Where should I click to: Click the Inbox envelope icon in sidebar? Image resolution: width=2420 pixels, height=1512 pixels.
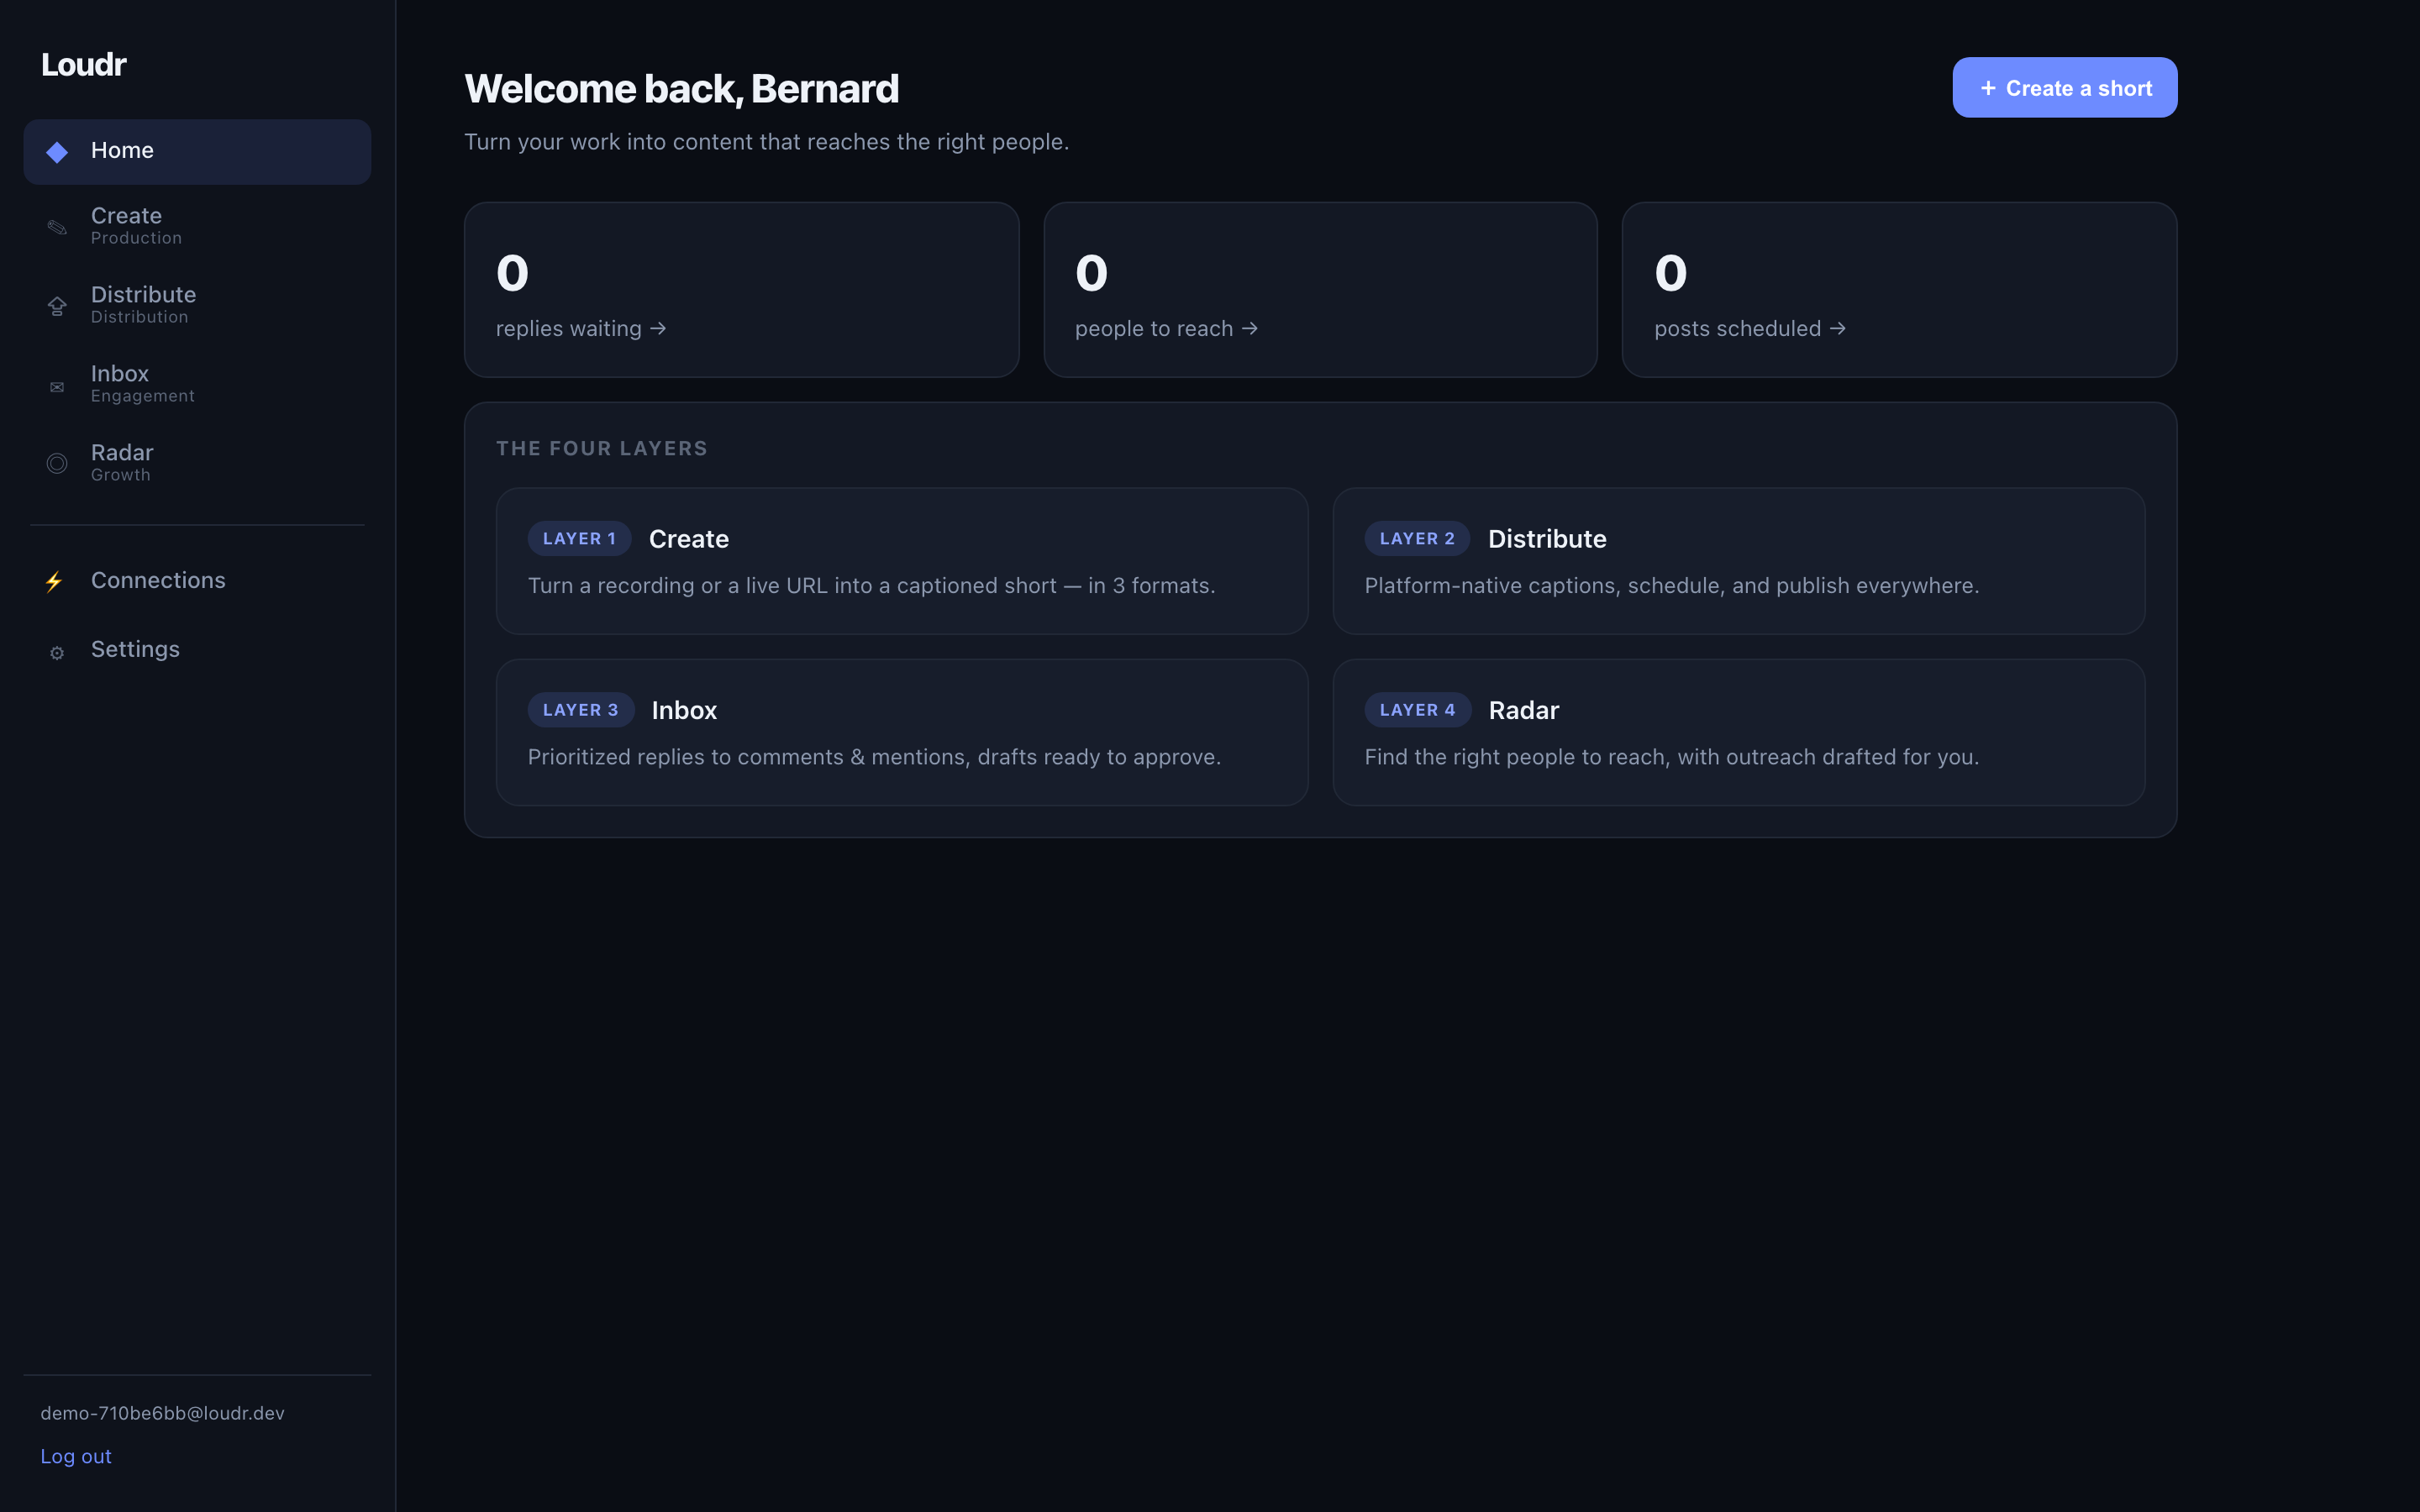pyautogui.click(x=57, y=387)
